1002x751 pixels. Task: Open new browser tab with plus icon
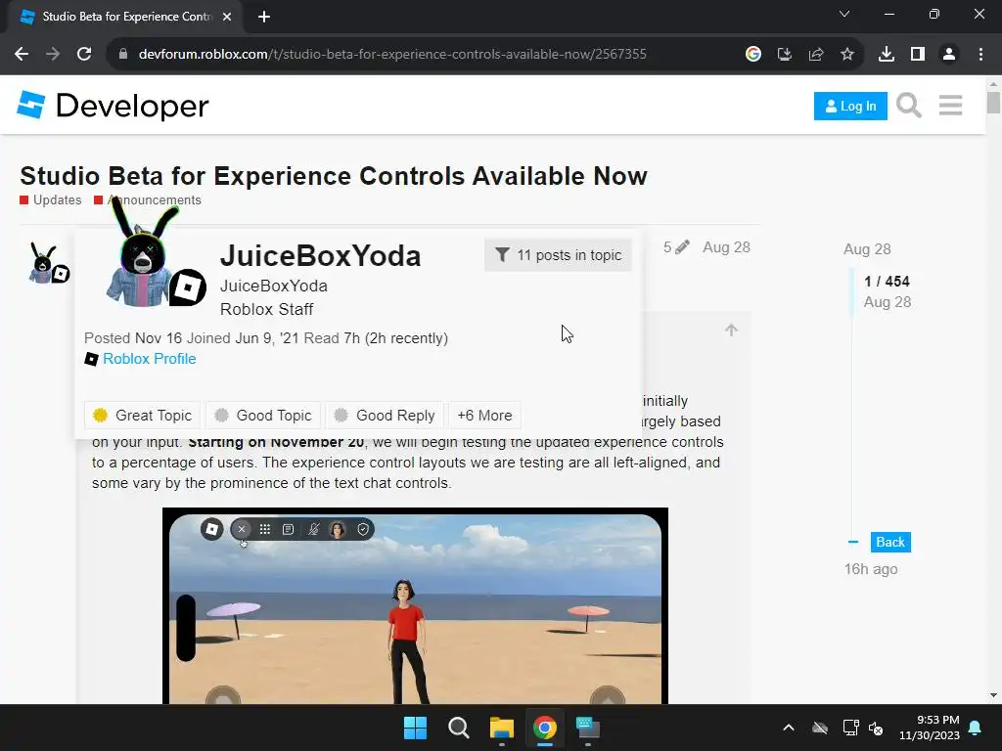pyautogui.click(x=264, y=17)
